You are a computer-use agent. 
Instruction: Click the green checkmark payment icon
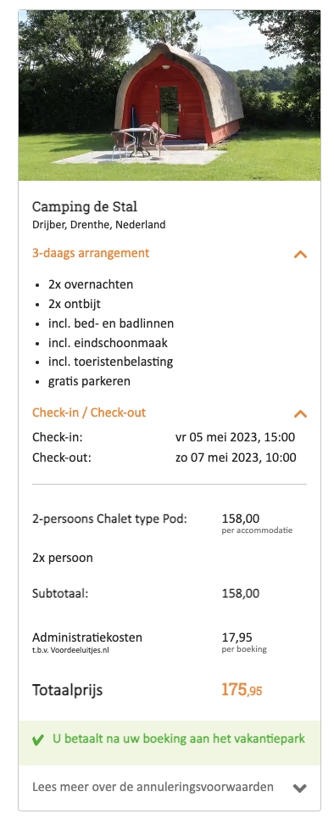[x=38, y=740]
